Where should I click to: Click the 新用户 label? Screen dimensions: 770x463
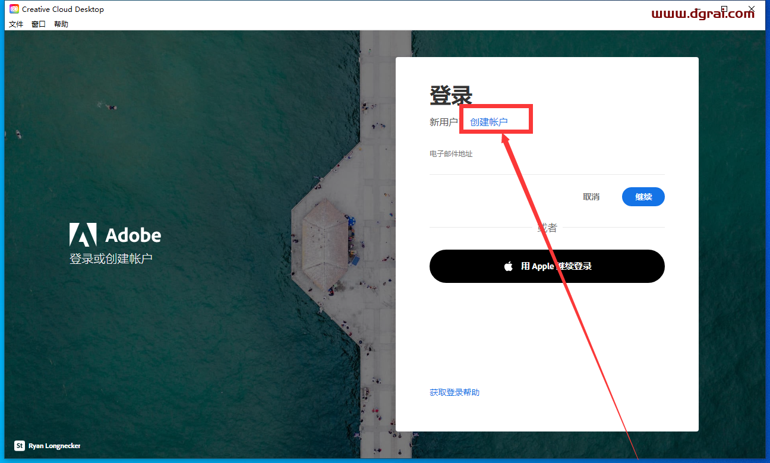click(x=444, y=122)
